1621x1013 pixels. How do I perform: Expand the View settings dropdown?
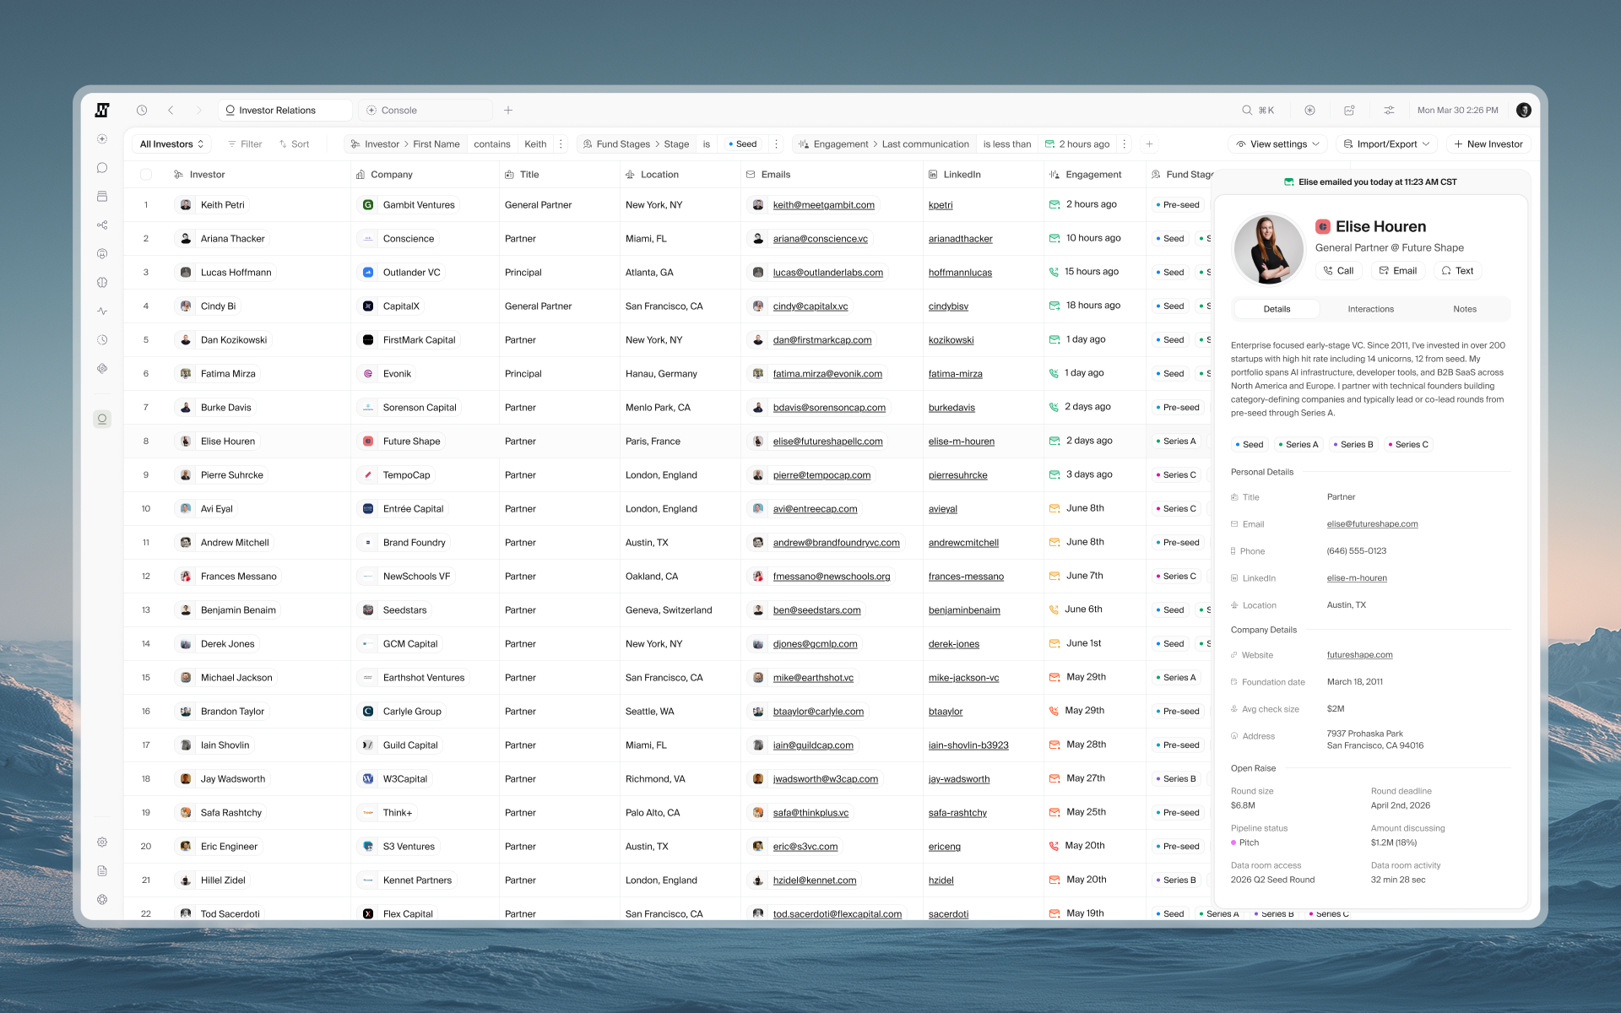[x=1277, y=144]
